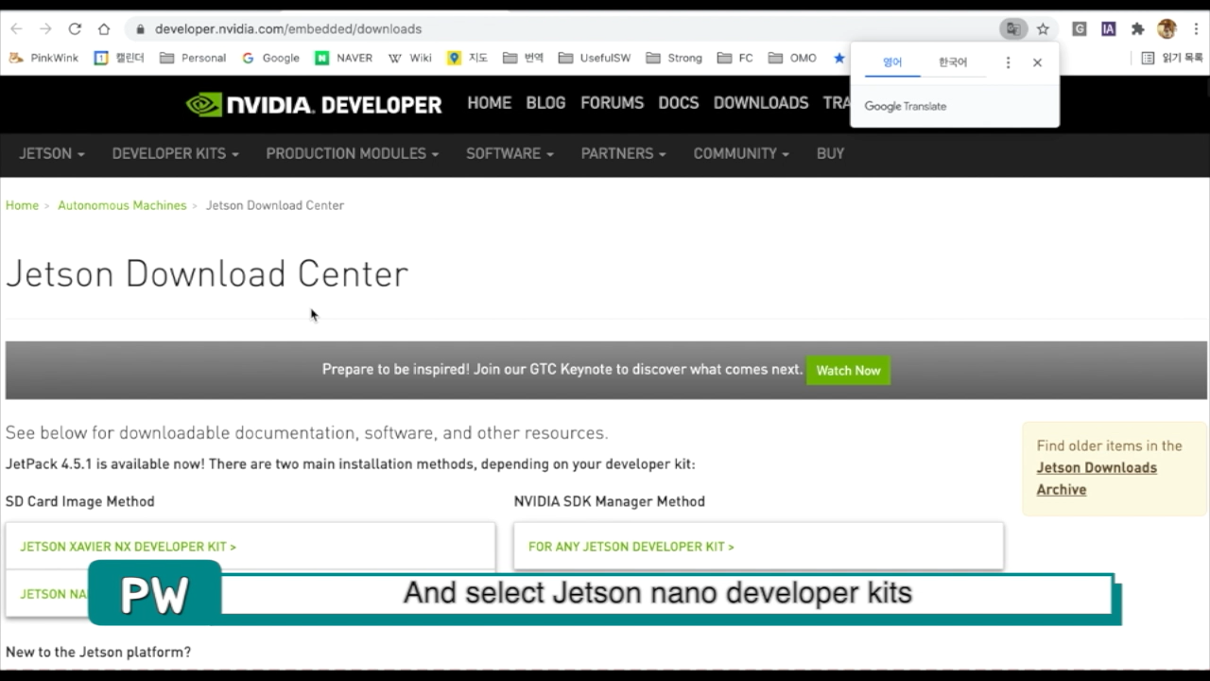The height and width of the screenshot is (681, 1210).
Task: Open the Jetson Downloads Archive link
Action: [1097, 479]
